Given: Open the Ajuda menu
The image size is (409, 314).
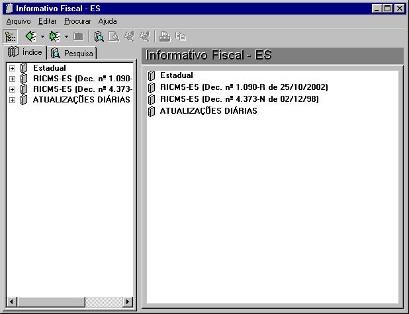Looking at the screenshot, I should [x=107, y=21].
